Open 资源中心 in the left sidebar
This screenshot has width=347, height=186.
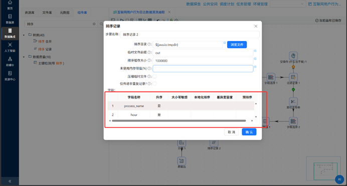click(x=10, y=75)
